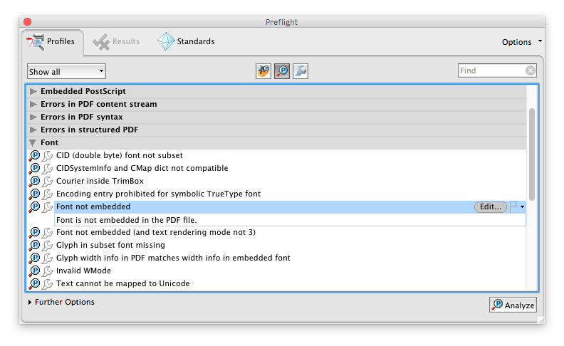Expand the Embedded PostScript group
This screenshot has width=564, height=346.
(x=33, y=91)
